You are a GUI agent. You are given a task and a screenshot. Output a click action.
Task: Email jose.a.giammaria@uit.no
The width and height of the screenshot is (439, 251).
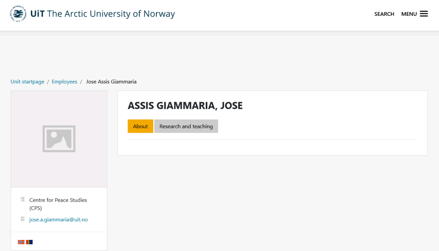point(58,220)
